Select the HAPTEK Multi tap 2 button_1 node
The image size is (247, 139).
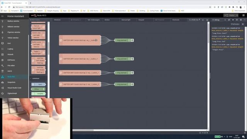[80, 73]
